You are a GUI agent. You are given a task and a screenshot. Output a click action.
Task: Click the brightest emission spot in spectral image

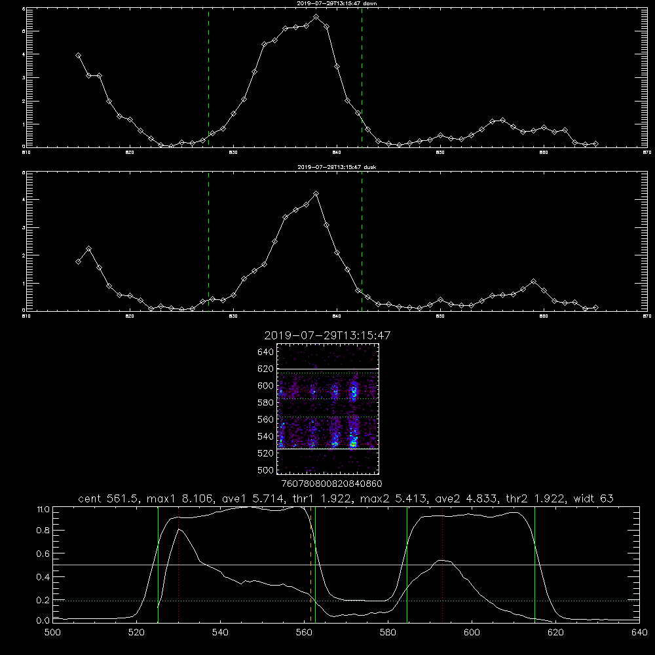coord(354,444)
